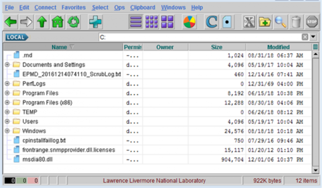This screenshot has height=188, width=322.
Task: Click the 12 items status field
Action: coord(302,181)
